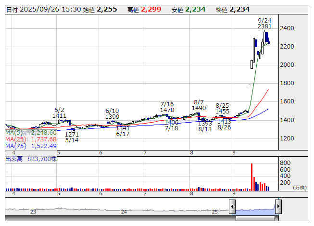Screen dimensions: 314x226
Task: Click the horizontal scrollbar thumb below navigator
Action: pyautogui.click(x=255, y=217)
